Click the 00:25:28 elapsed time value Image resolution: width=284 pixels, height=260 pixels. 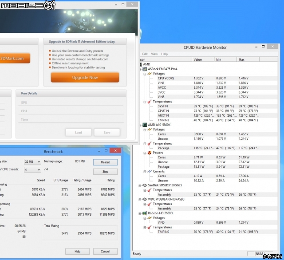[20, 226]
